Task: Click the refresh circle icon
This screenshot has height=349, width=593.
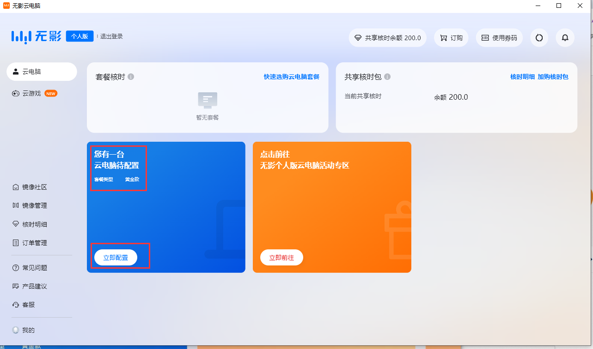Action: point(539,38)
